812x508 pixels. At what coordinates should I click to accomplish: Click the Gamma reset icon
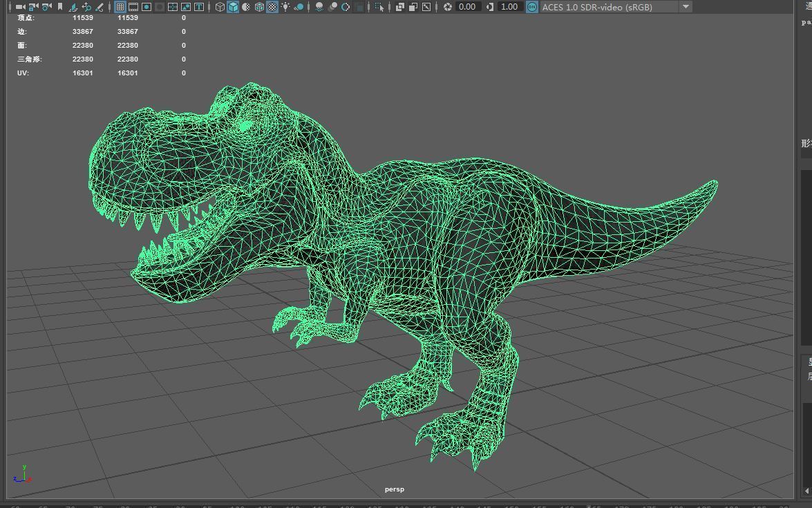tap(490, 7)
